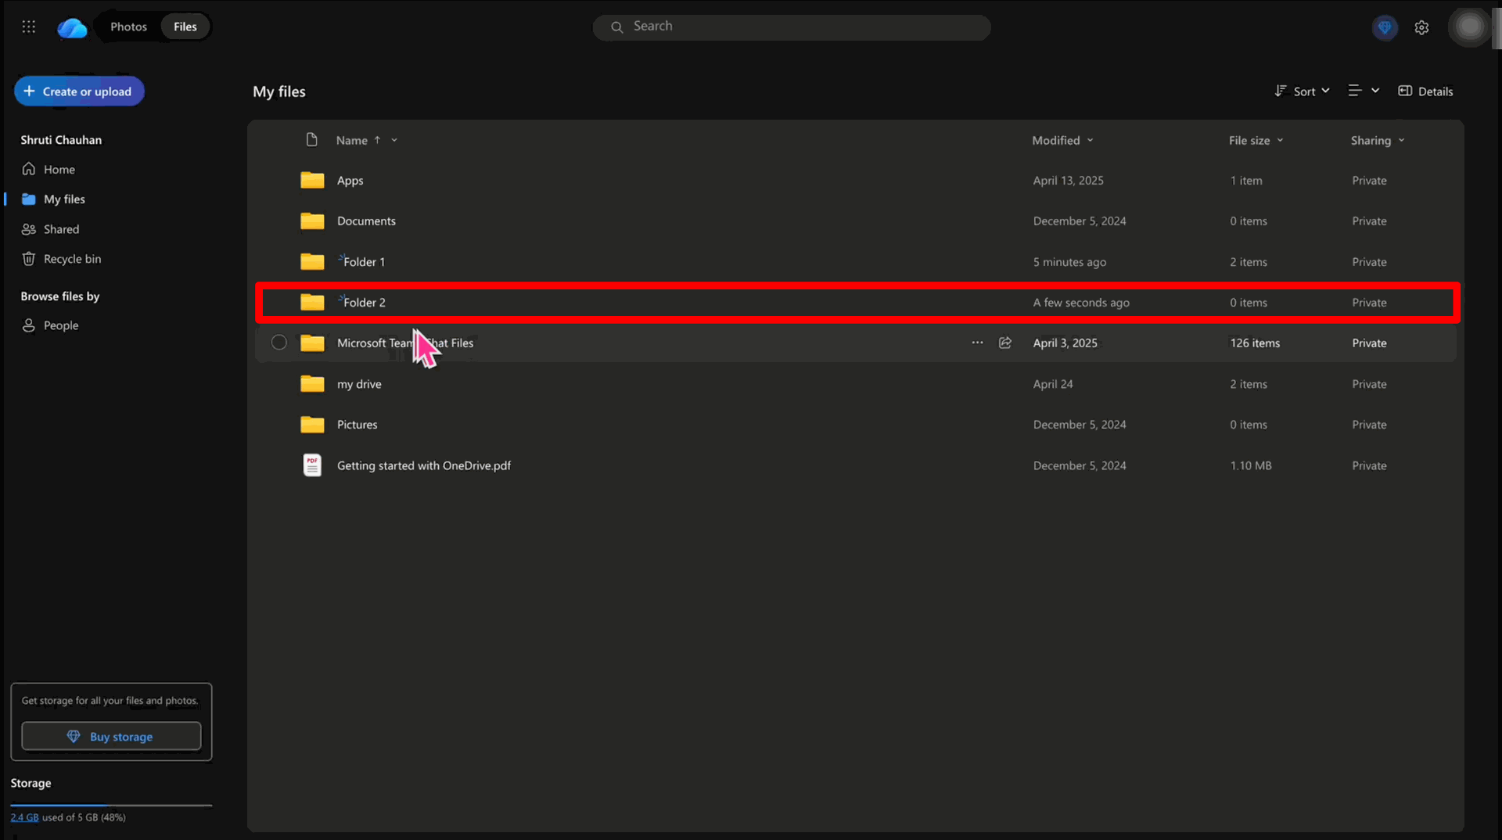The height and width of the screenshot is (840, 1502).
Task: Click the Getting started with OneDrive.pdf file icon
Action: 312,465
